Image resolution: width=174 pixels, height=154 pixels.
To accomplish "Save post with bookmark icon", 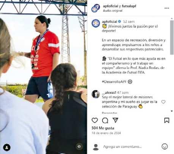I will point(167,120).
